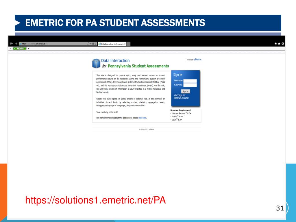Click the search magnifier in address bar

pos(88,44)
